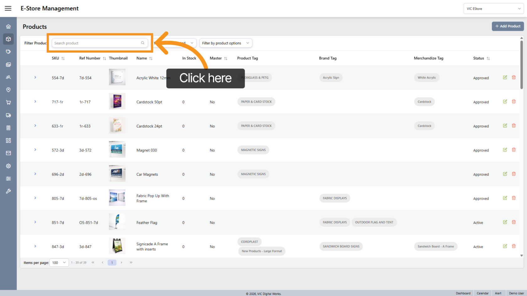Screen dimensions: 527x296
Task: Sort the table by SKU
Action: click(63, 59)
